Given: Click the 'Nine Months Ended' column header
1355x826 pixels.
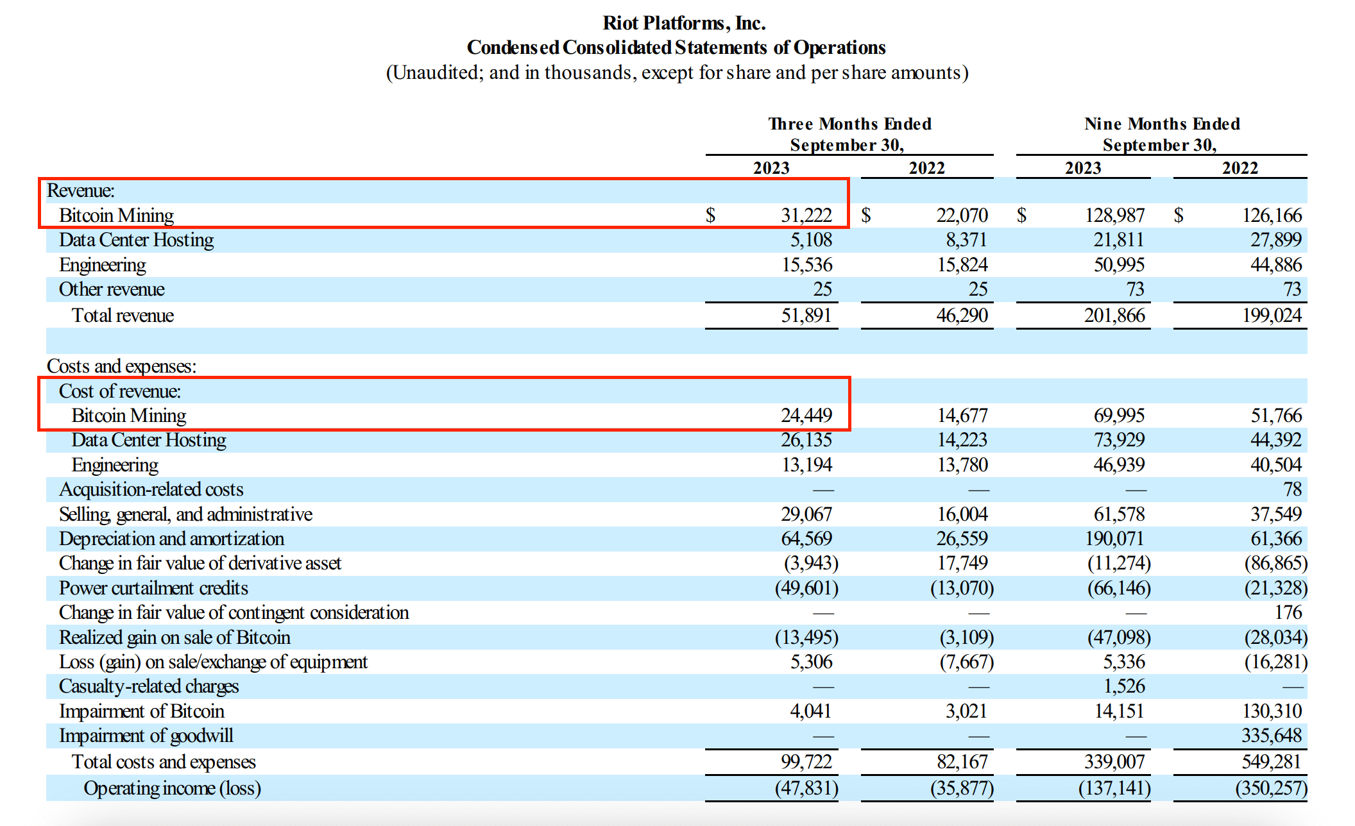Looking at the screenshot, I should pos(1162,124).
